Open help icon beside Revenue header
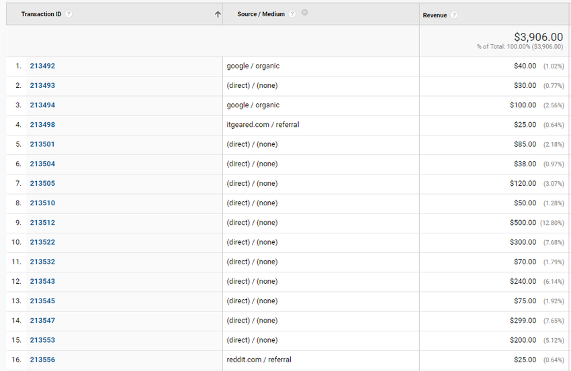 (x=453, y=15)
